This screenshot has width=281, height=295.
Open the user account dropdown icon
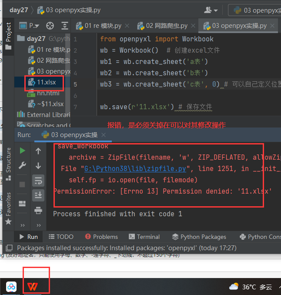[211, 10]
